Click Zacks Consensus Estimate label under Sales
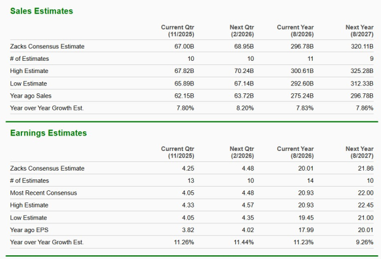Viewport: 381px width, 259px height. pos(47,47)
